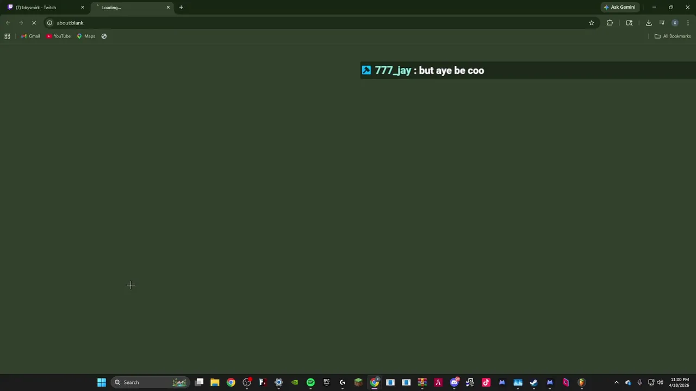696x391 pixels.
Task: Open Logitech G HUB from the taskbar
Action: click(342, 382)
